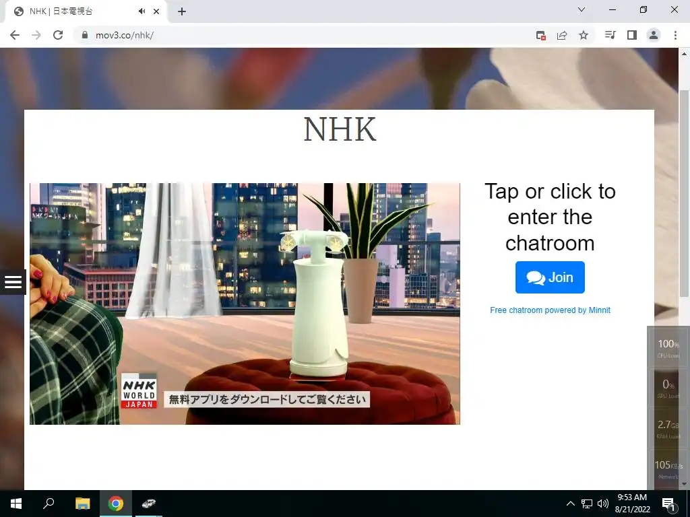Close the NHK browser tab

pos(156,11)
